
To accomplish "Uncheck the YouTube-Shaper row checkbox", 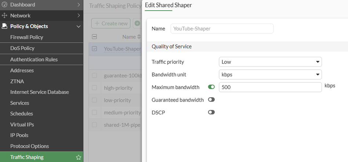I will (95, 49).
